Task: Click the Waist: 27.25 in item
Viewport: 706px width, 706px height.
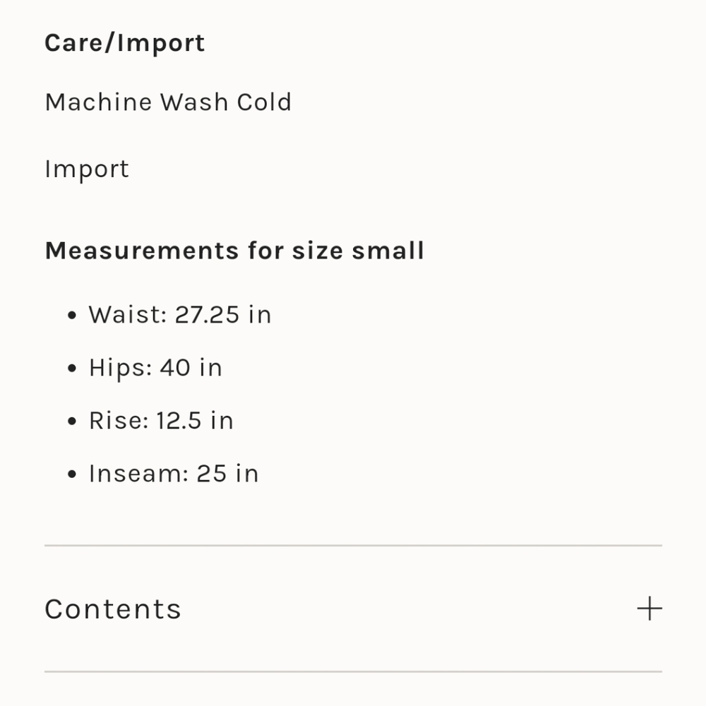Action: click(179, 314)
